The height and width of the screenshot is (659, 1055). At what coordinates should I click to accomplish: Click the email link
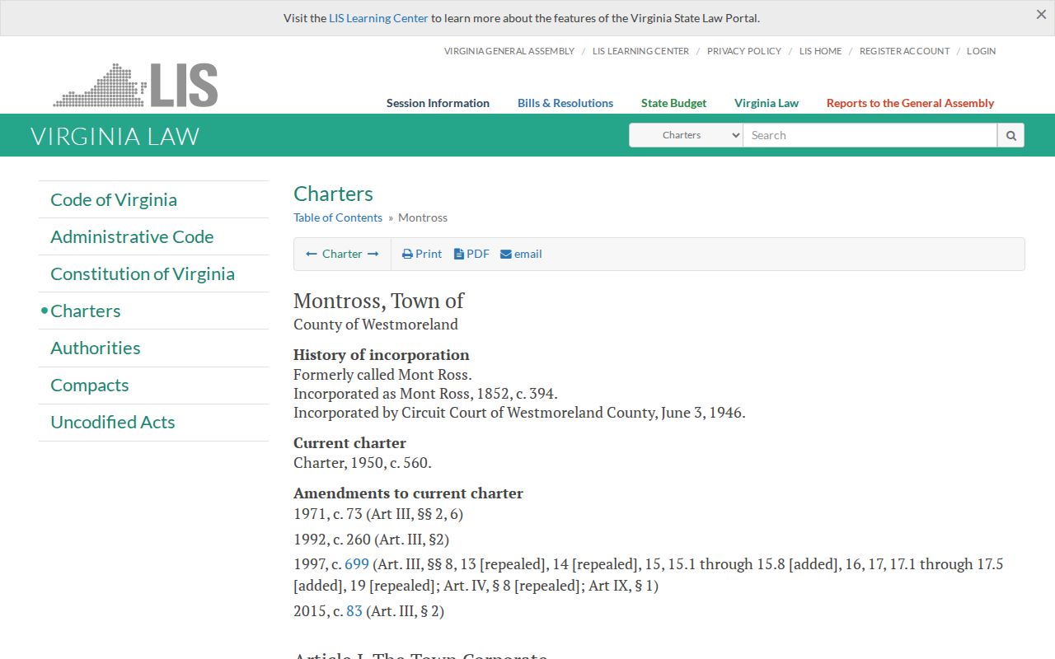pyautogui.click(x=521, y=254)
